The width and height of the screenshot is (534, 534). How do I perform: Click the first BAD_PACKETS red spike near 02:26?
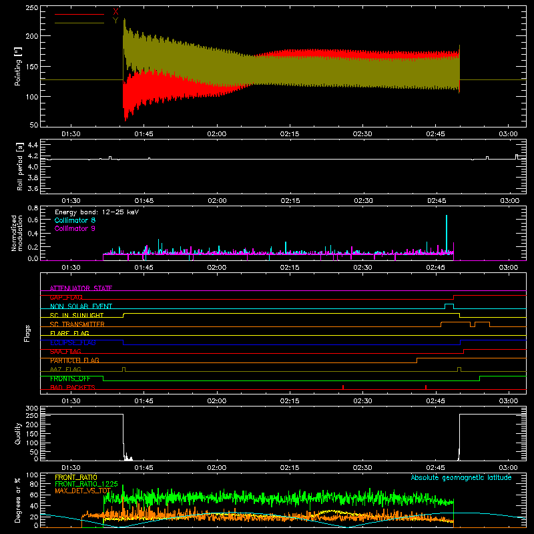tap(343, 387)
